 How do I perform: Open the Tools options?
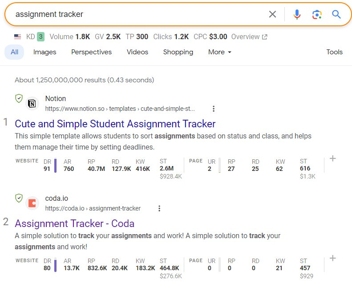[334, 52]
